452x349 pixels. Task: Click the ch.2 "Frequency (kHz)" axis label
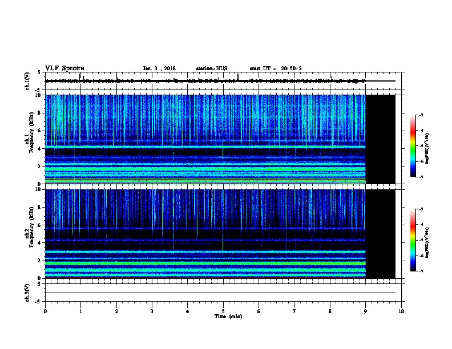click(x=31, y=227)
